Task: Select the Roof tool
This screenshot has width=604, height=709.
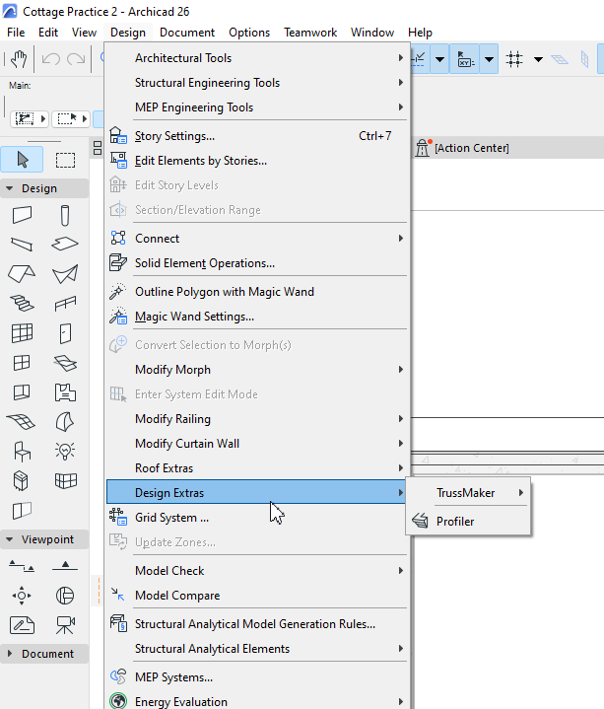Action: click(x=22, y=273)
